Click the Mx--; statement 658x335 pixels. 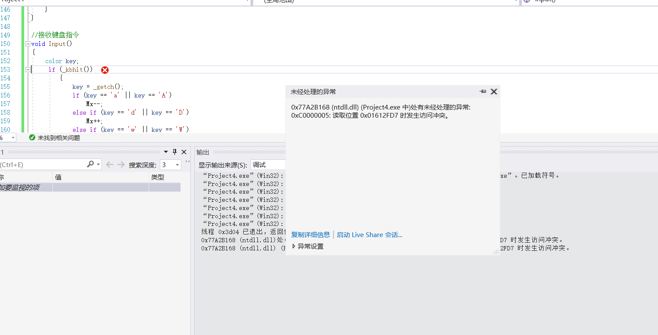pos(95,104)
